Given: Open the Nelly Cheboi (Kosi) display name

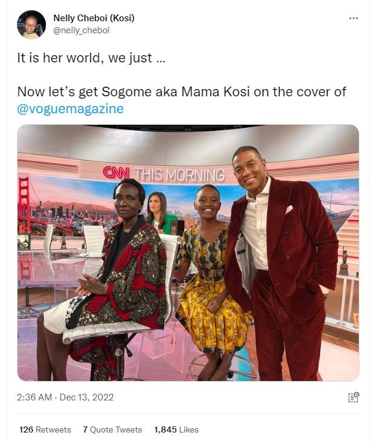Looking at the screenshot, I should pyautogui.click(x=94, y=18).
